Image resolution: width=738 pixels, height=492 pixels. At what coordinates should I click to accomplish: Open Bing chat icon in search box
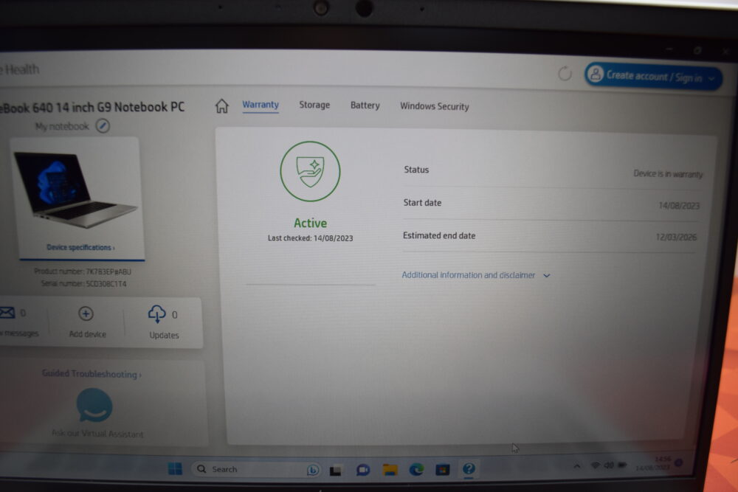click(312, 470)
